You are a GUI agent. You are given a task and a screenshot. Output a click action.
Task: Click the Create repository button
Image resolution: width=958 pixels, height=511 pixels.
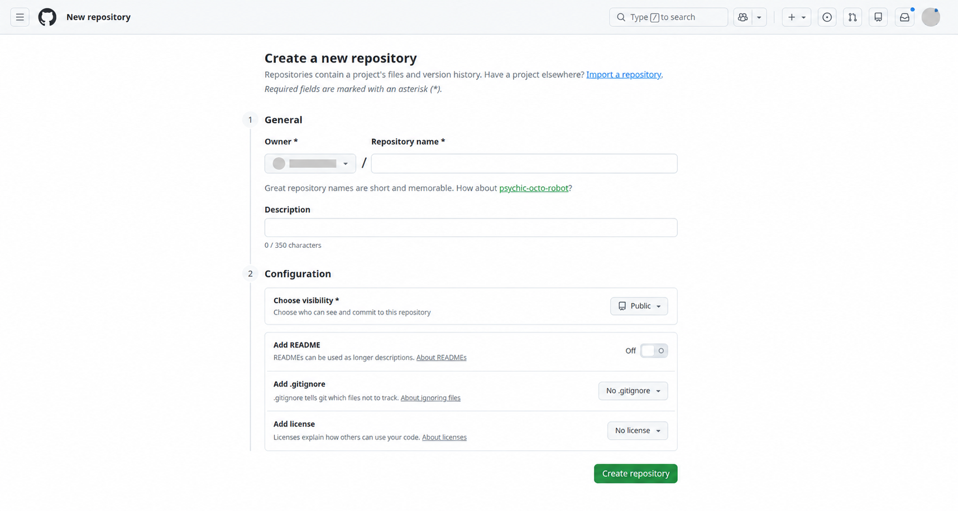click(x=636, y=474)
